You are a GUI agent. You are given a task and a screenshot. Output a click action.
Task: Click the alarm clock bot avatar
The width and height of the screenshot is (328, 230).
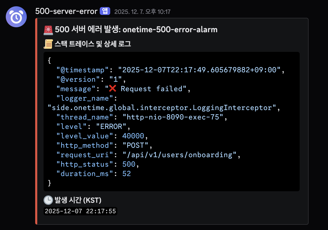[x=16, y=17]
